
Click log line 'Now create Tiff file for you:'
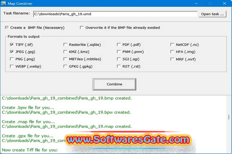point(30,150)
